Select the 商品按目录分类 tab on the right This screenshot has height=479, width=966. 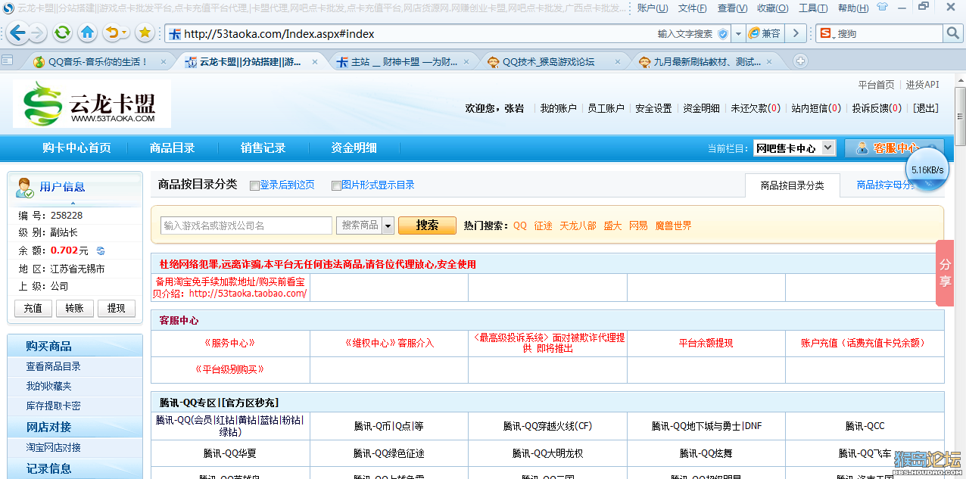pos(792,185)
